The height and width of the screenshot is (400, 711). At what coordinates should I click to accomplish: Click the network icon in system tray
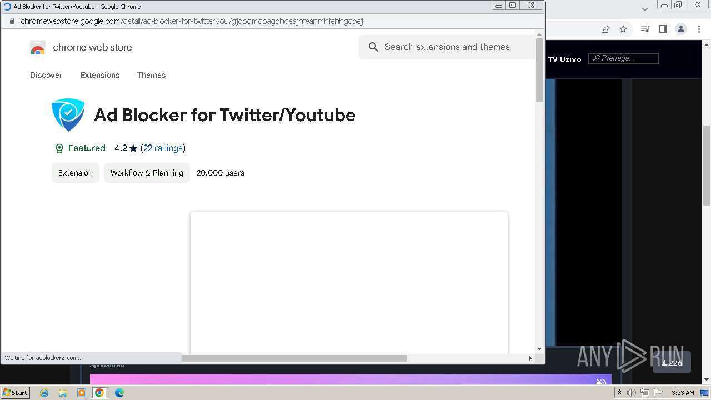645,393
